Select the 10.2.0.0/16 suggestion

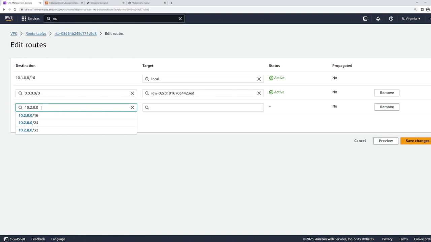tap(76, 115)
